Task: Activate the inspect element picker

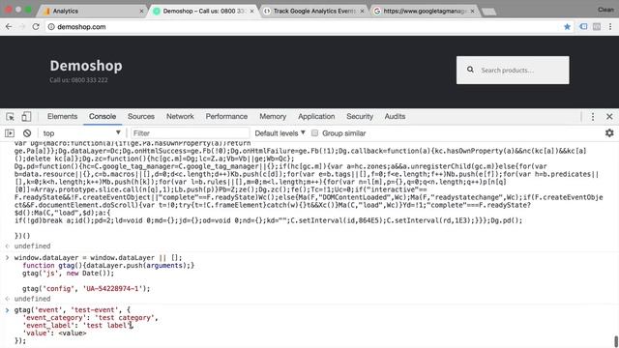Action: 10,117
